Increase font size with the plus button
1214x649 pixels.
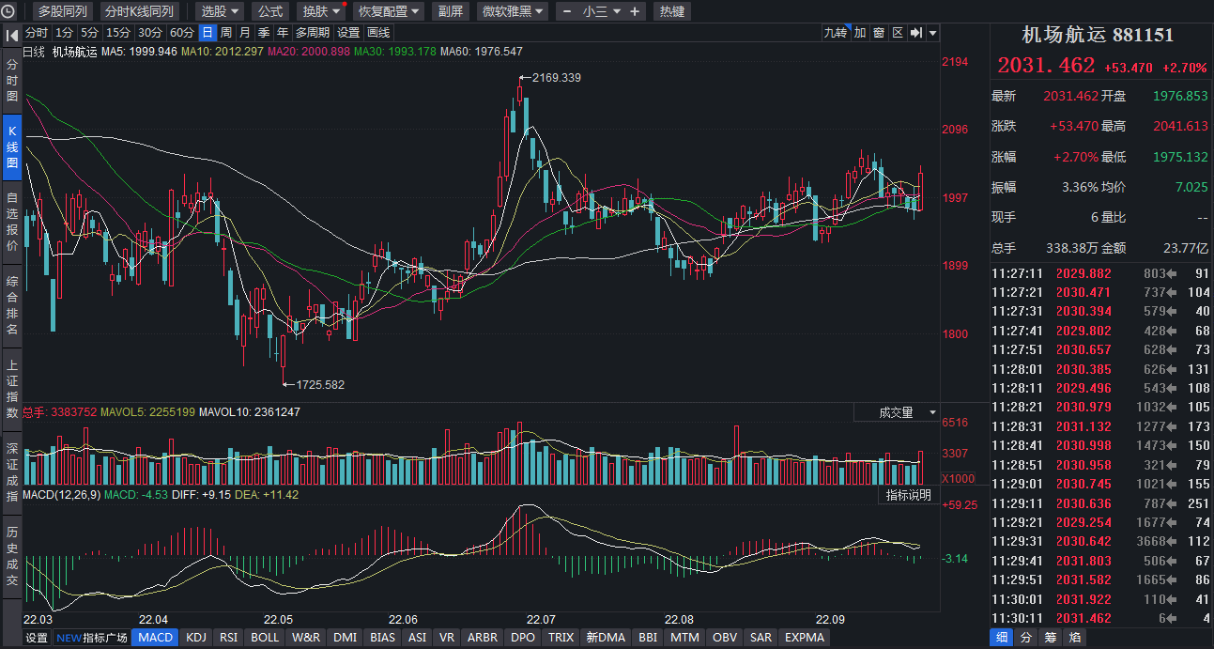tap(635, 11)
